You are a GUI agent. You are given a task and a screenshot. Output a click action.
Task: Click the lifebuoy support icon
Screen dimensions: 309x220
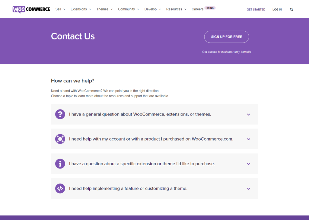click(60, 139)
